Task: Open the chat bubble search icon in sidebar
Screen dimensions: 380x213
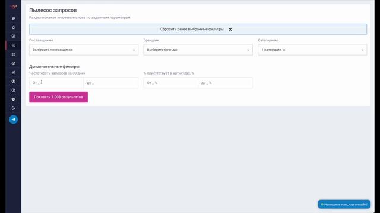Action: 13,18
